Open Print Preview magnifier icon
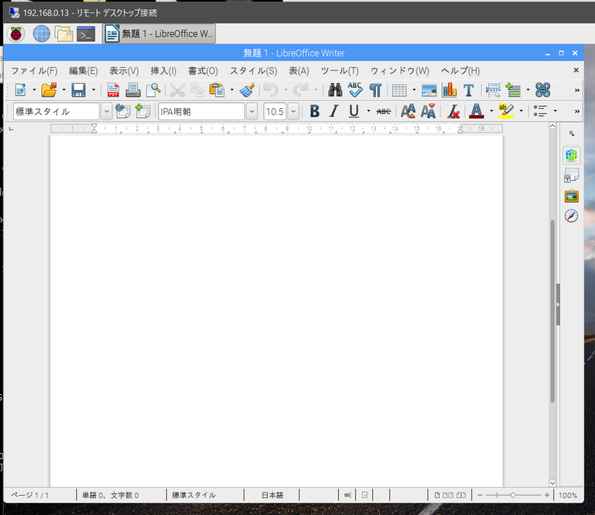Screen dimensions: 595x515 pos(153,90)
